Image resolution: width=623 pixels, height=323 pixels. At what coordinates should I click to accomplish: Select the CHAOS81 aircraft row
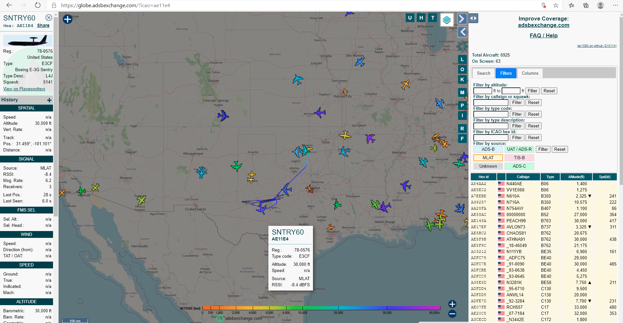click(x=544, y=233)
